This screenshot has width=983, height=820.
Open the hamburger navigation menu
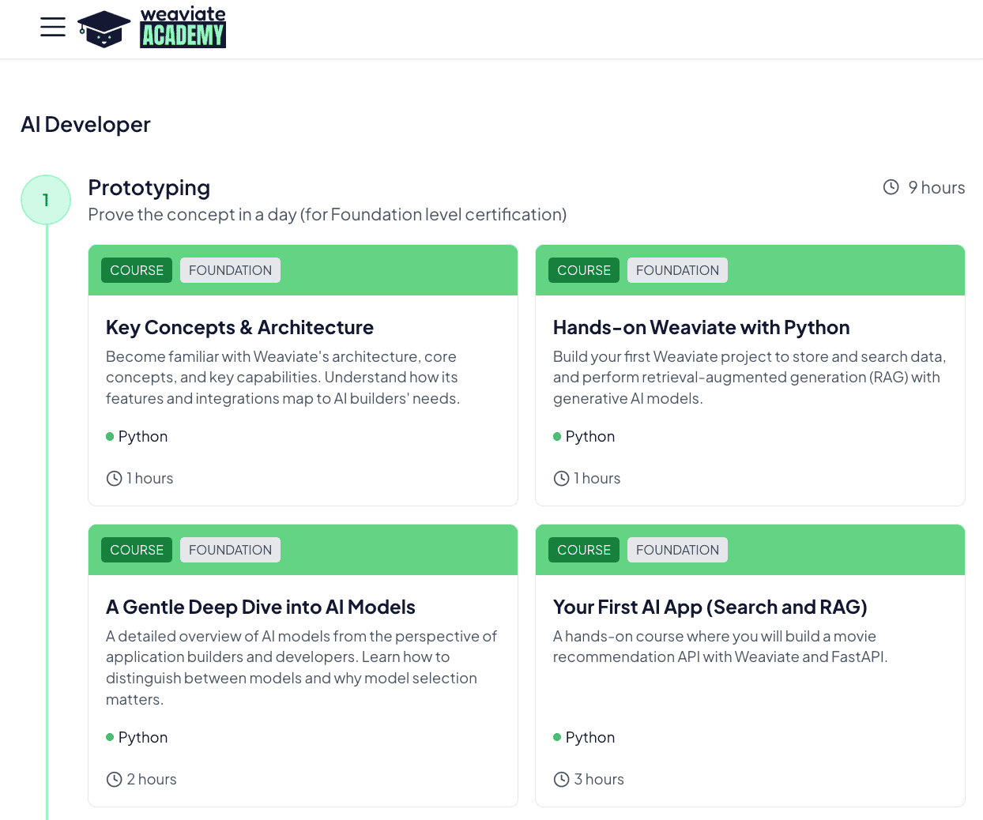[x=53, y=27]
